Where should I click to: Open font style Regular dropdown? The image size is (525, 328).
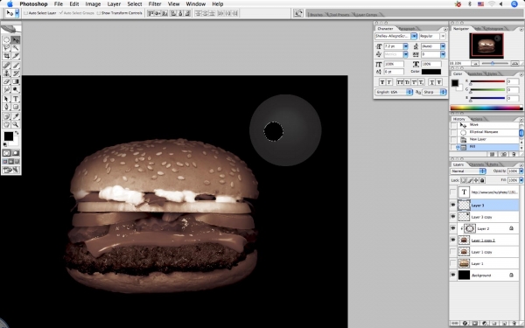coord(443,36)
